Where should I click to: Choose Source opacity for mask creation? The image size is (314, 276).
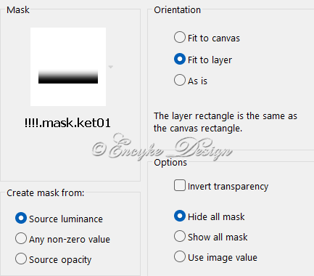coord(21,259)
